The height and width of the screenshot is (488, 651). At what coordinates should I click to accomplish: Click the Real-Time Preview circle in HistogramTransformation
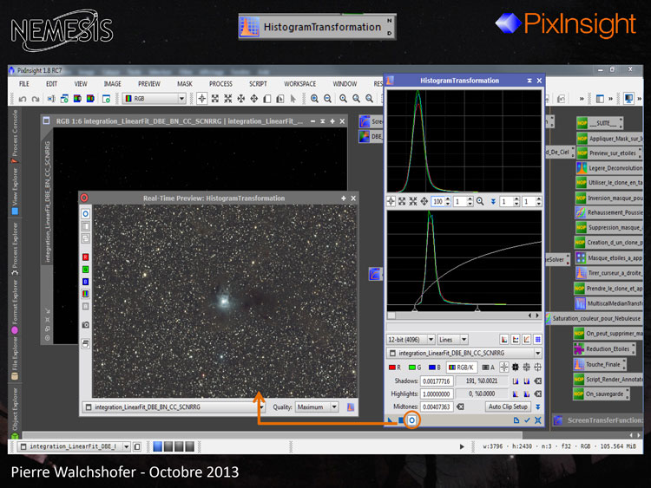[x=411, y=420]
